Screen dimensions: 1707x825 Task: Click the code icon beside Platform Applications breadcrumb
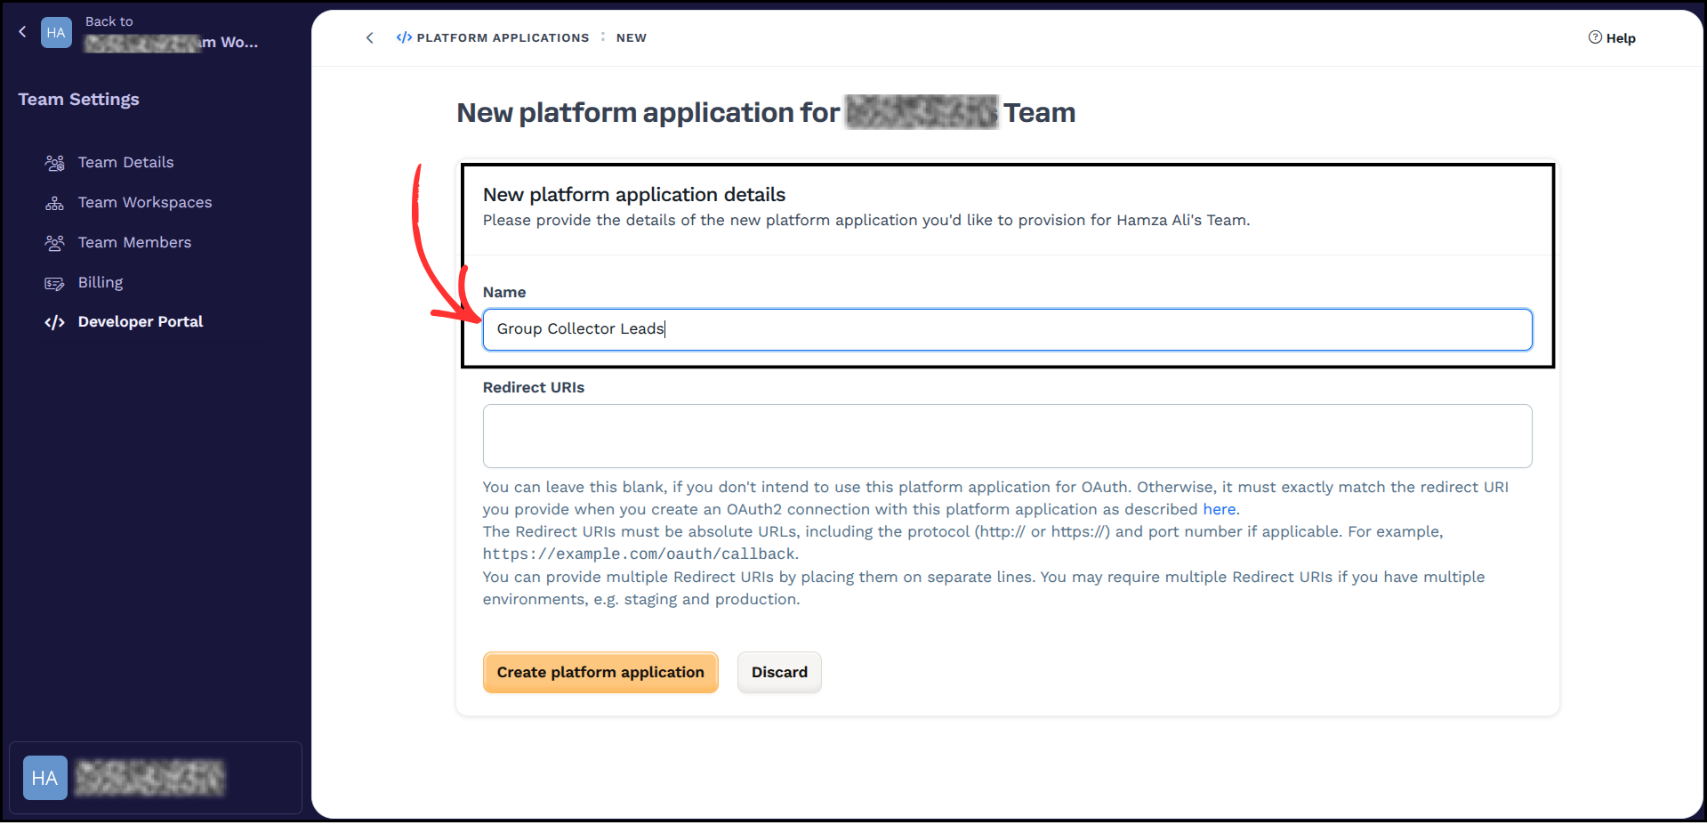403,37
